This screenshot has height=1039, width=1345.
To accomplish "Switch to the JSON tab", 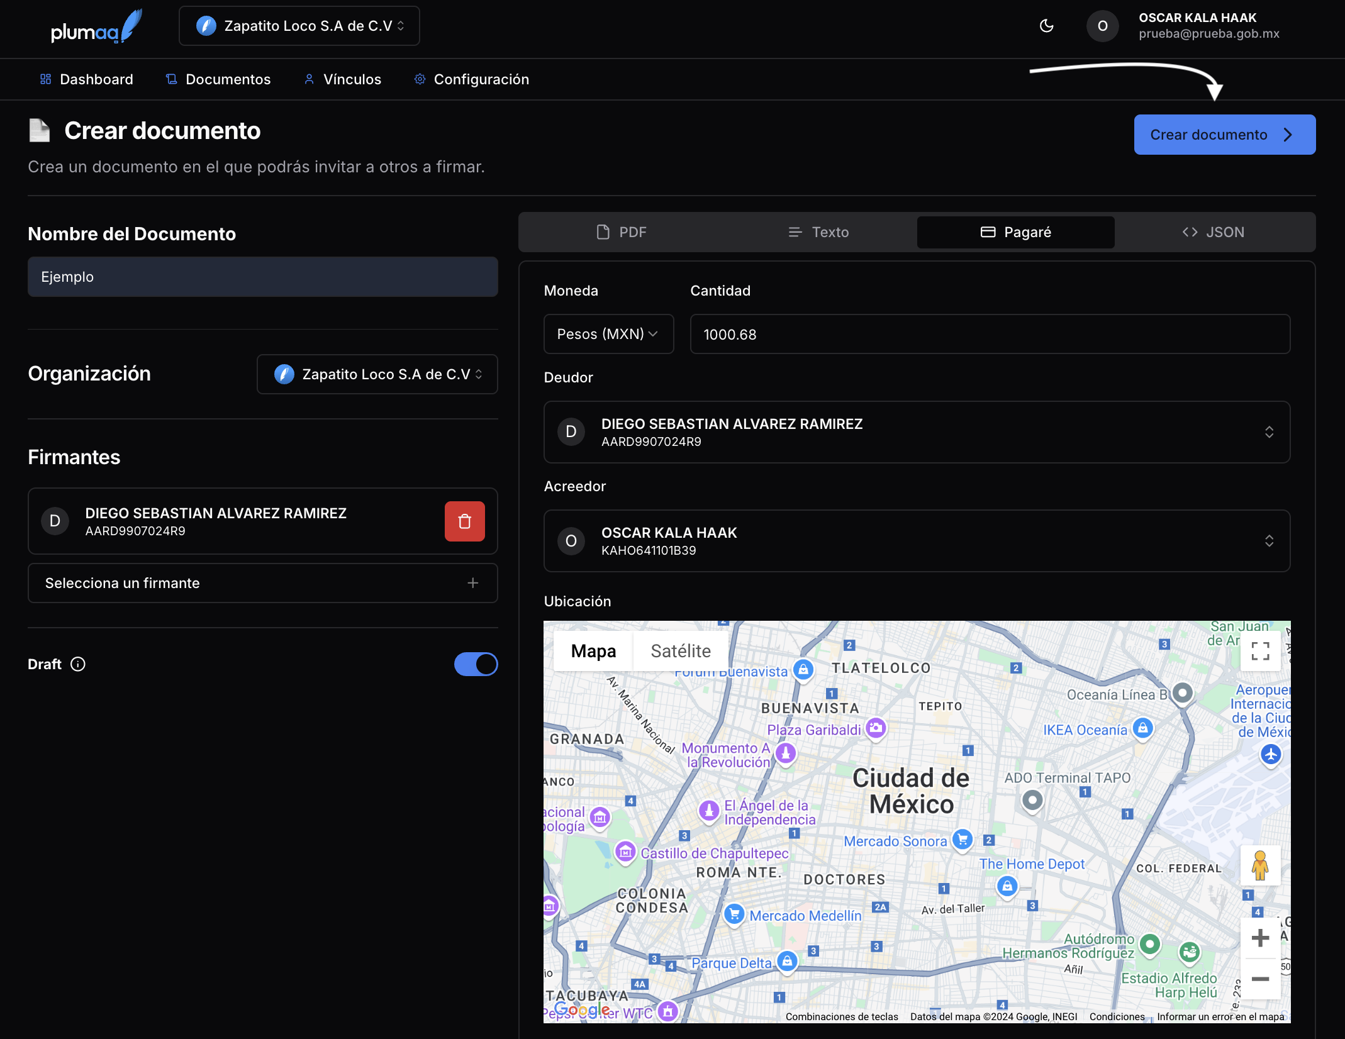I will click(1213, 232).
